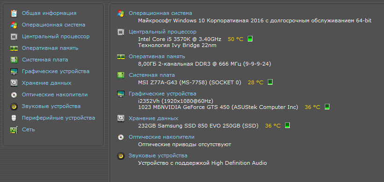Go to the Сеть section in the sidebar
The width and height of the screenshot is (384, 182).
click(x=28, y=129)
